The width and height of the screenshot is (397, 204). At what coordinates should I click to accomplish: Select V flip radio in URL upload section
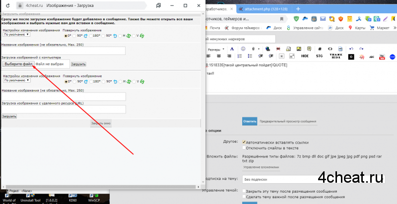pyautogui.click(x=134, y=82)
